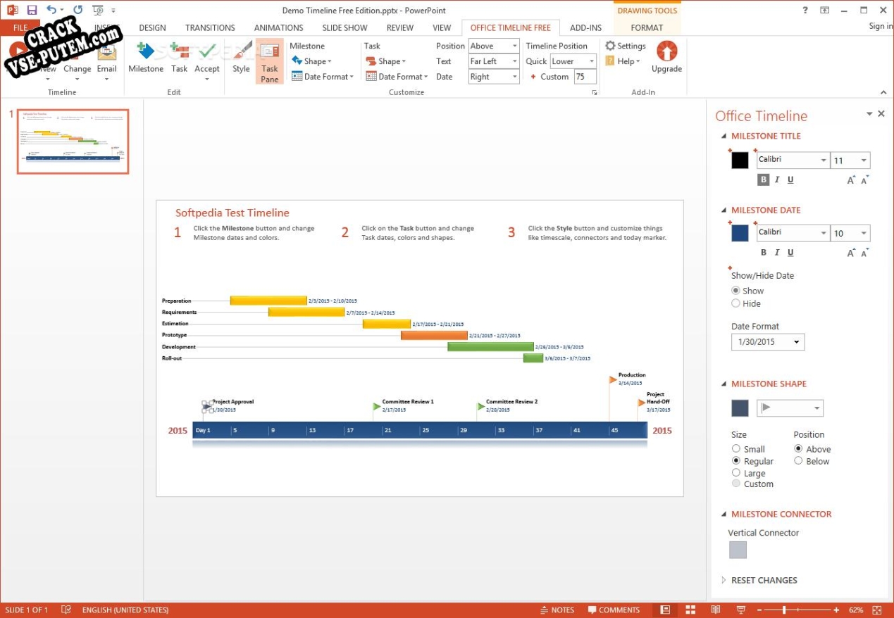Decrease Milestone Title font size

[865, 180]
